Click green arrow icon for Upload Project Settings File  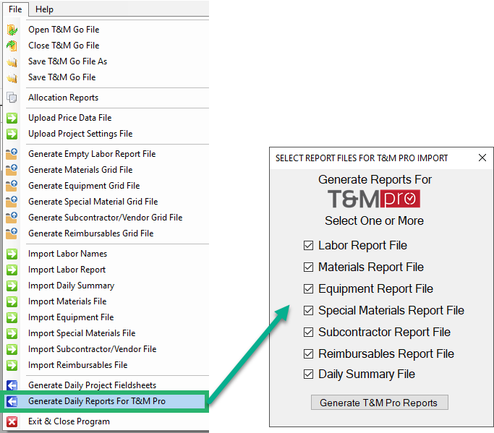pos(12,134)
